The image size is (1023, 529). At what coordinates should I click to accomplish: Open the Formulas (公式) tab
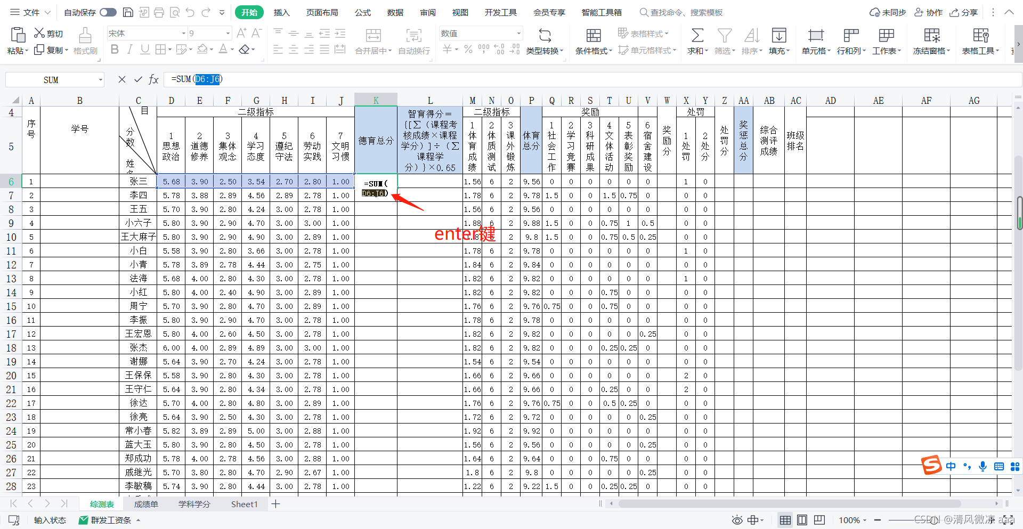pyautogui.click(x=363, y=12)
